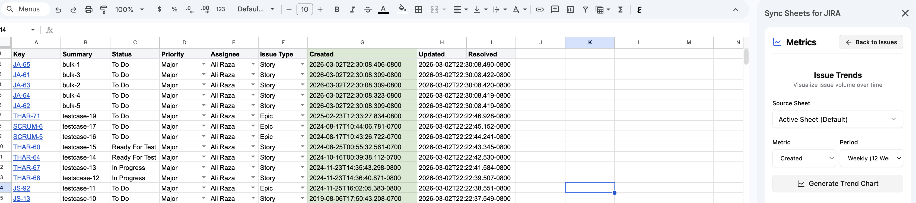The height and width of the screenshot is (203, 916).
Task: Click the Insert link icon
Action: click(539, 9)
